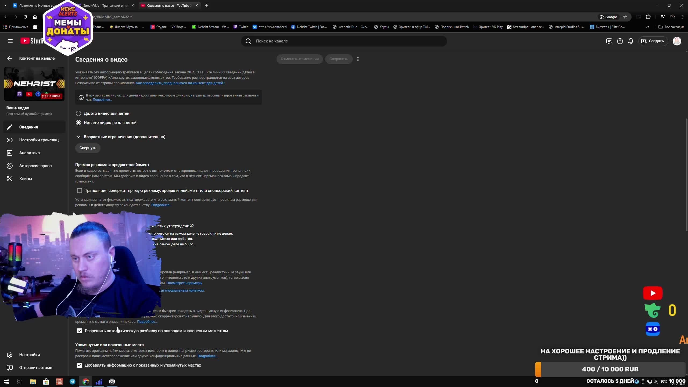Open Analytics in the left menu
The height and width of the screenshot is (387, 688).
tap(29, 153)
